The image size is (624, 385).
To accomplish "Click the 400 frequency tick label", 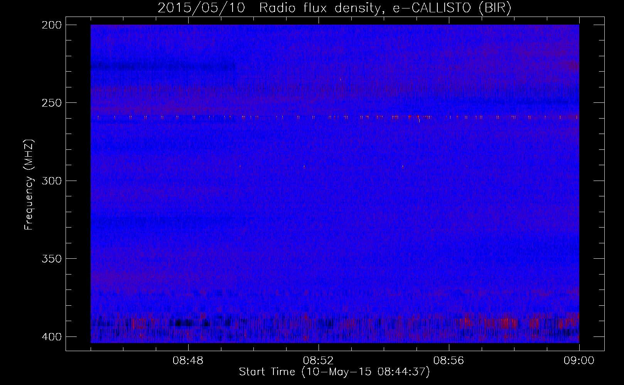I will coord(51,336).
